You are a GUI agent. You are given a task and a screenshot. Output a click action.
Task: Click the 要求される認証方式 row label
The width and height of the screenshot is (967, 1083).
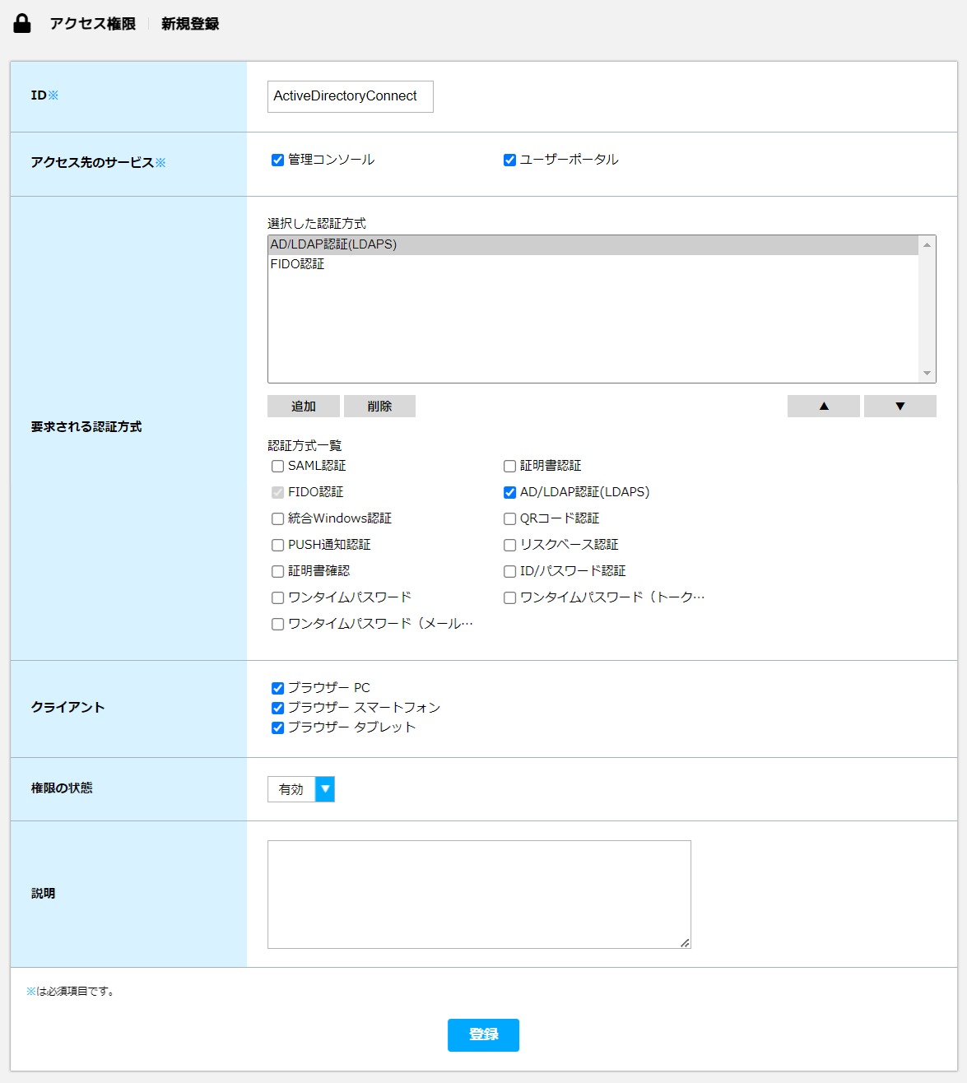[x=86, y=427]
